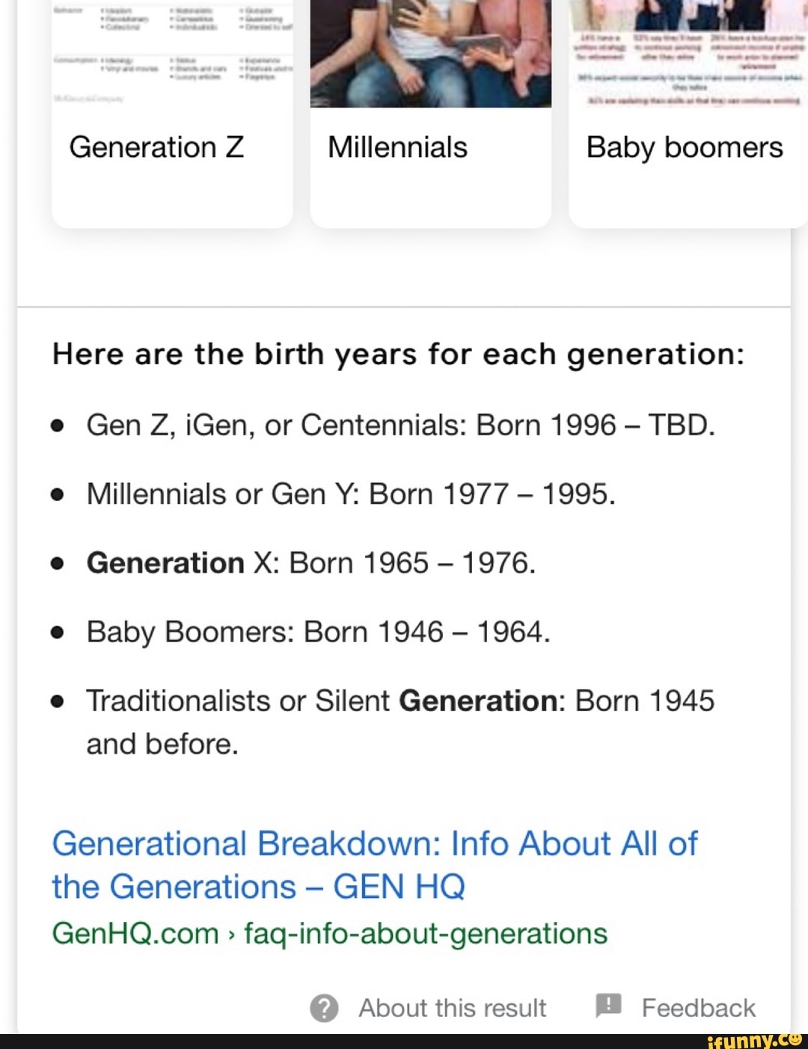
Task: Open the Baby boomers card image
Action: coord(688,52)
